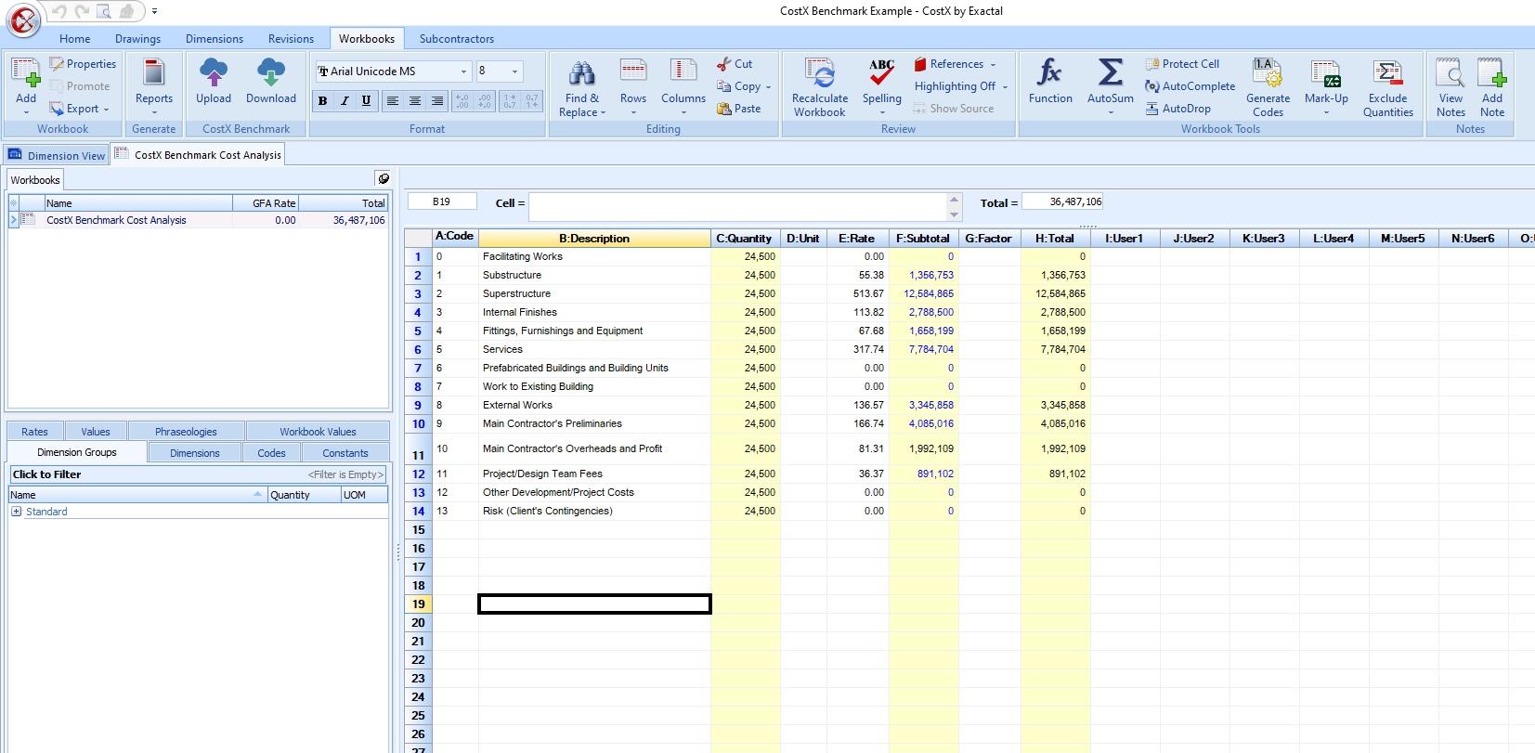This screenshot has height=753, width=1535.
Task: Open the Rows menu
Action: pos(633,87)
